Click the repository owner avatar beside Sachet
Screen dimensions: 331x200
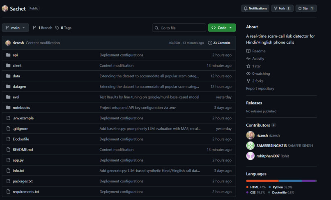5,9
